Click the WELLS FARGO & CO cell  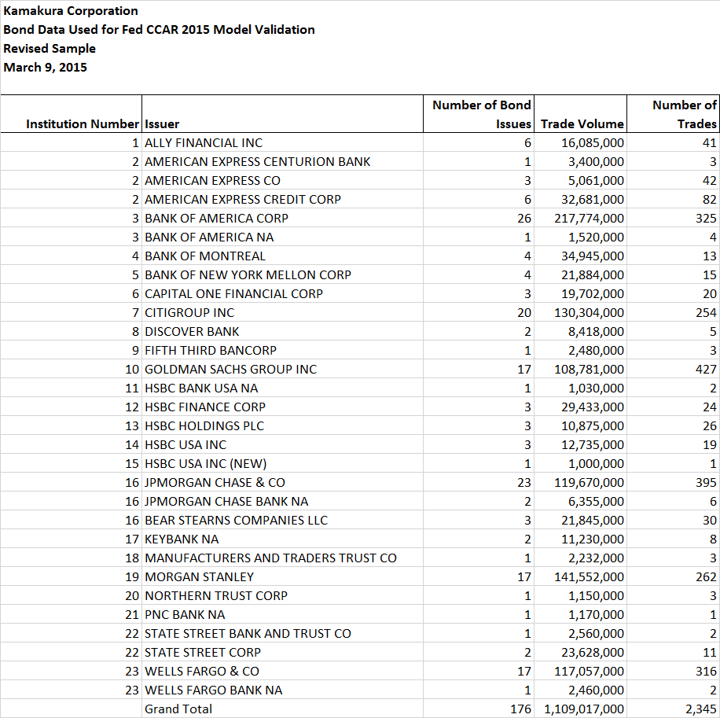click(282, 671)
